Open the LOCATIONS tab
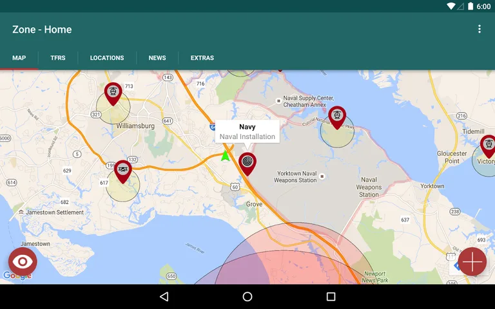Image resolution: width=495 pixels, height=309 pixels. [x=107, y=58]
